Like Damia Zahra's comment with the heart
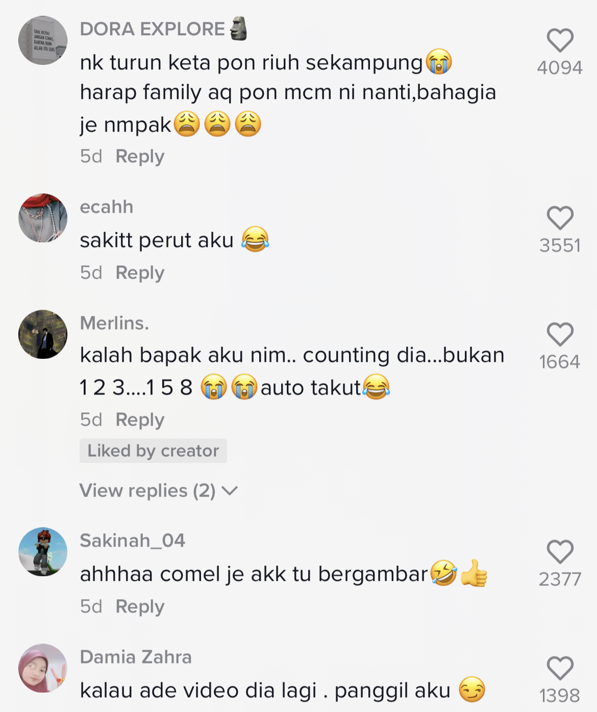 560,668
